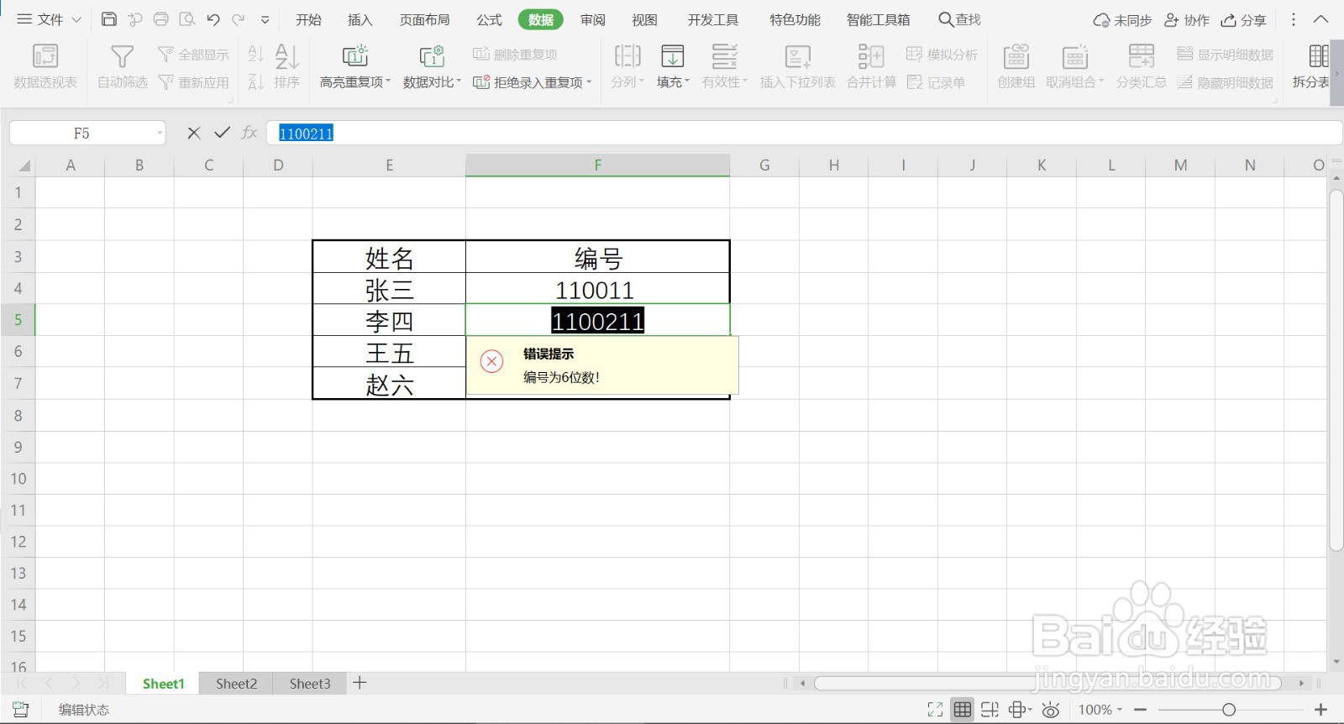Switch to the 开发工具 ribbon tab
1344x724 pixels.
(713, 19)
